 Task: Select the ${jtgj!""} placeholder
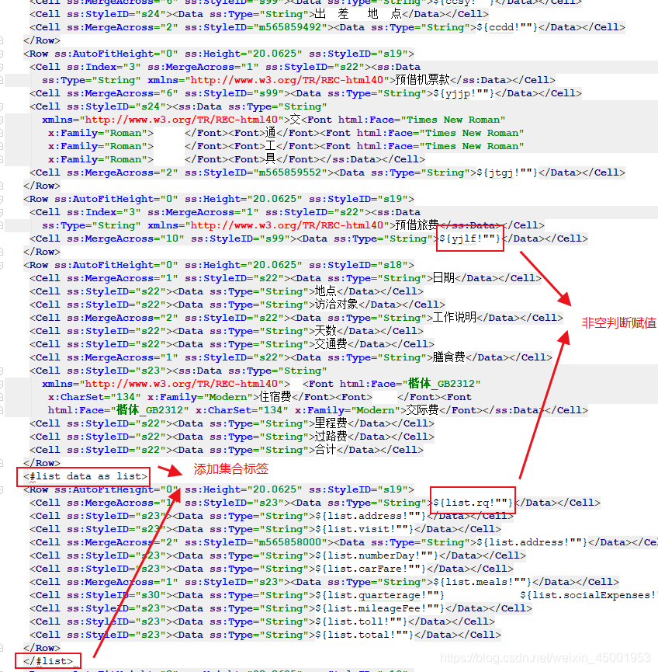pyautogui.click(x=507, y=172)
